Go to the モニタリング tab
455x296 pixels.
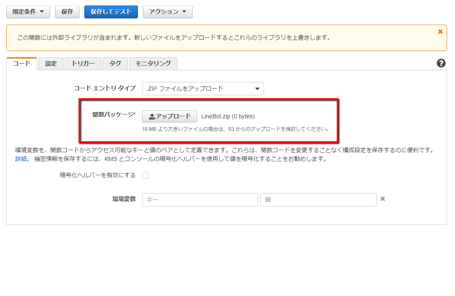153,64
